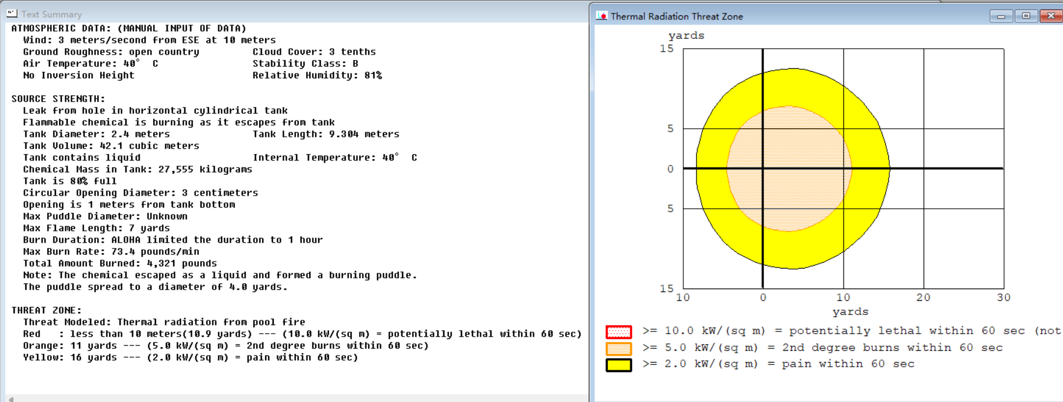Viewport: 1063px width, 402px height.
Task: Click the 'No Inversion Height' text
Action: (x=79, y=75)
